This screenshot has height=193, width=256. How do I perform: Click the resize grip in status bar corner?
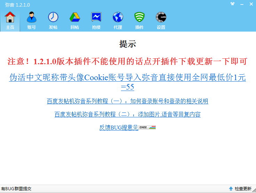click(254, 190)
